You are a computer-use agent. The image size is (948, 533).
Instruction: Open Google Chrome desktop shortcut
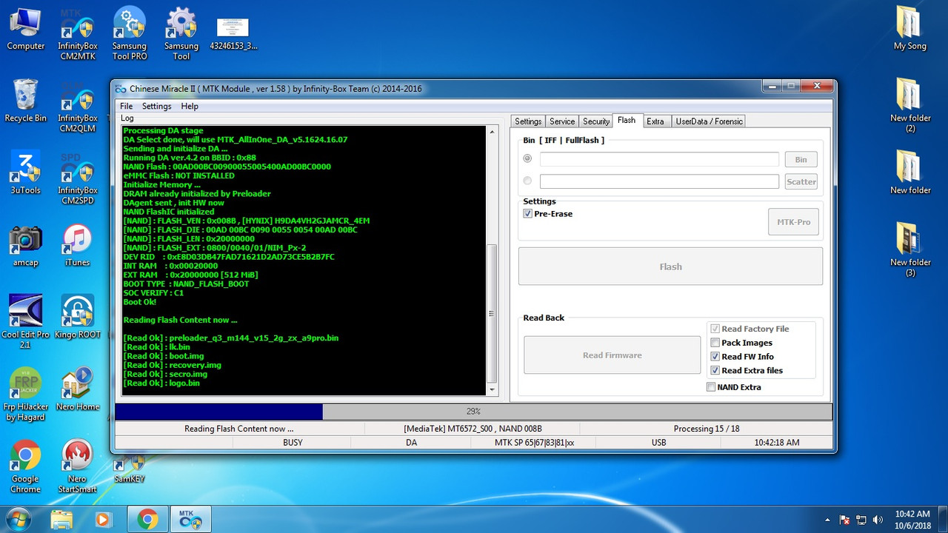tap(26, 466)
